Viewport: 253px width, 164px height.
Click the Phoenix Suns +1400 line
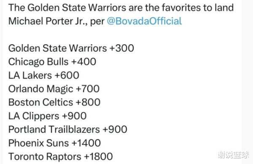tap(54, 143)
